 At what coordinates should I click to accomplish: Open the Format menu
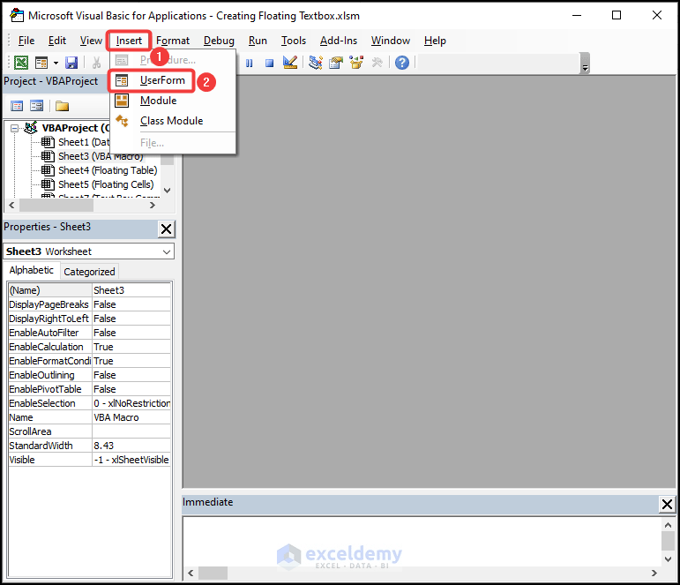point(173,41)
